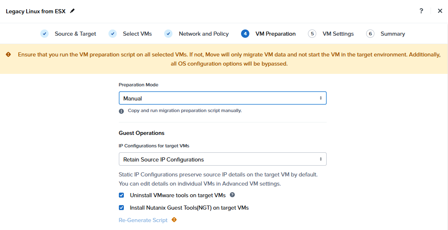Viewport: 448px width, 230px height.
Task: Select the VM Preparation step label
Action: (276, 34)
